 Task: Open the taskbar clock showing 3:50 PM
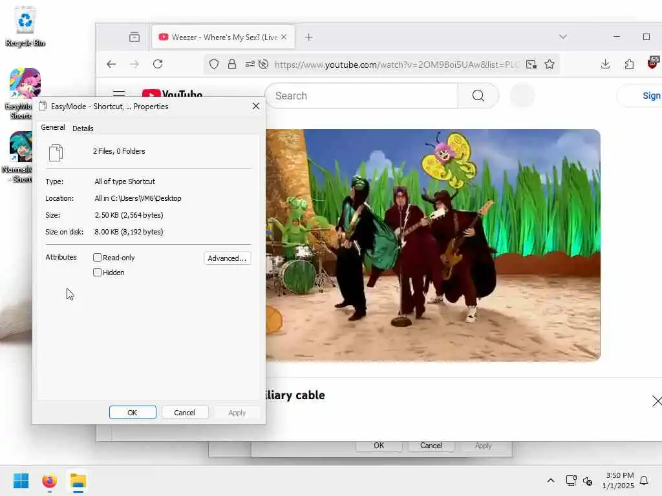point(619,480)
